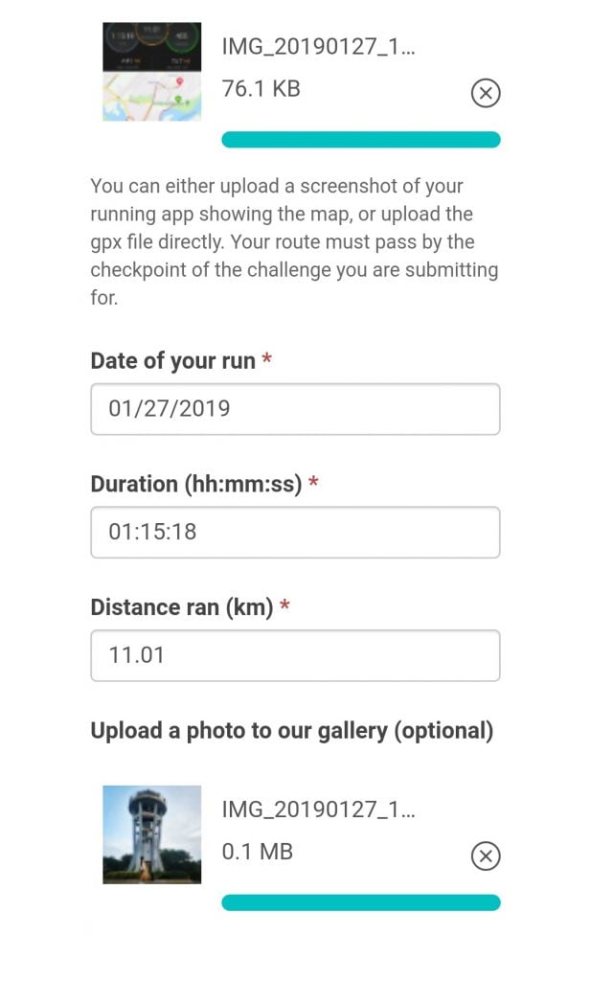Select the top IMG_20190127 file name
The height and width of the screenshot is (981, 591).
(318, 47)
